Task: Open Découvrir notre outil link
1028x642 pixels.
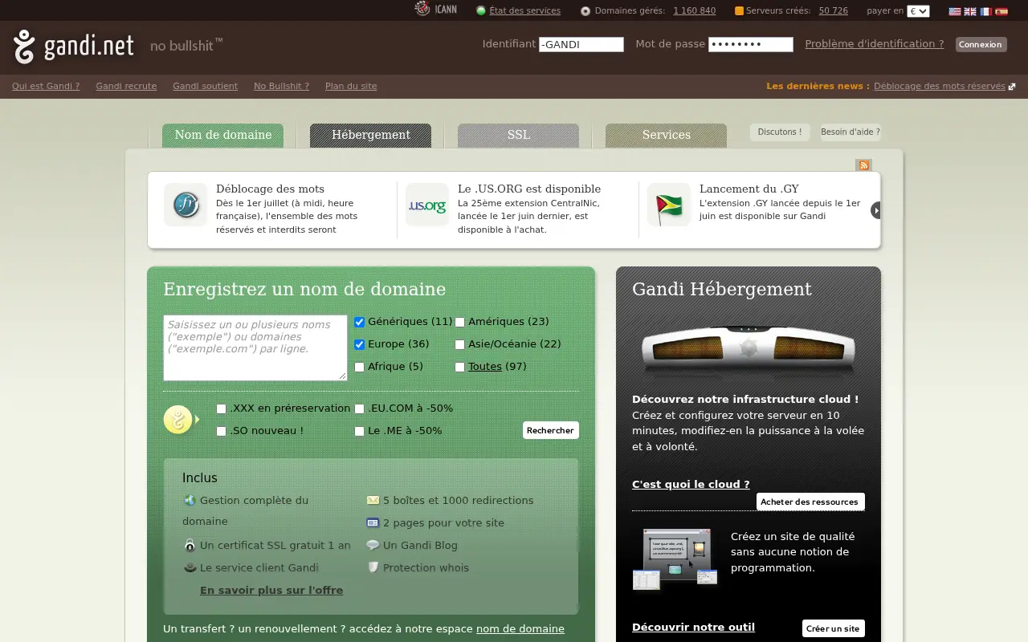Action: (693, 627)
